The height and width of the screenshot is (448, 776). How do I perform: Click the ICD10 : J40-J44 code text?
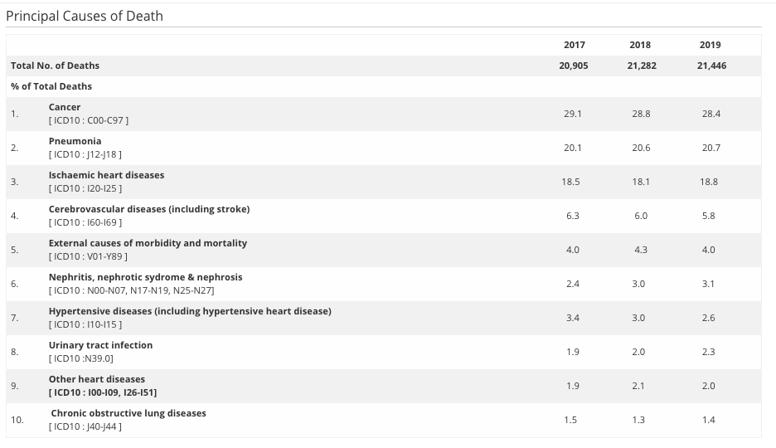pyautogui.click(x=85, y=426)
